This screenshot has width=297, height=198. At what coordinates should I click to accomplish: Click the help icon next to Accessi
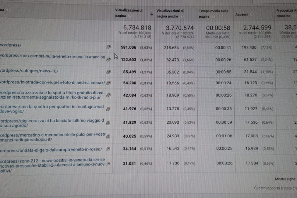[251, 14]
